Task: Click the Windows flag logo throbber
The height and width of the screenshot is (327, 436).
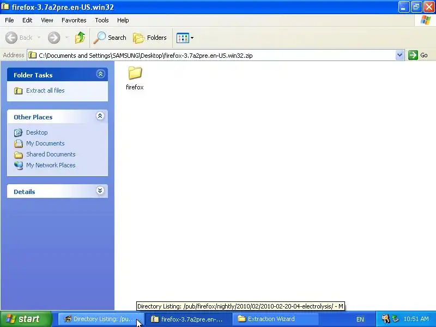Action: [x=426, y=20]
